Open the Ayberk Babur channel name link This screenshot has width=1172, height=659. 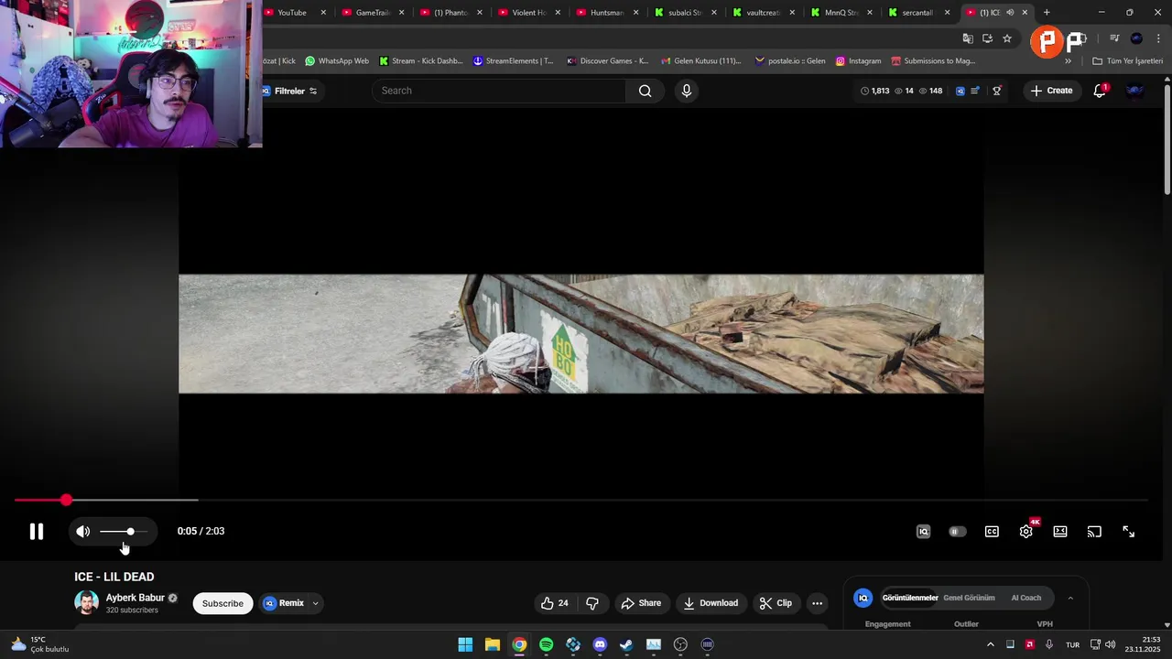[x=136, y=598]
